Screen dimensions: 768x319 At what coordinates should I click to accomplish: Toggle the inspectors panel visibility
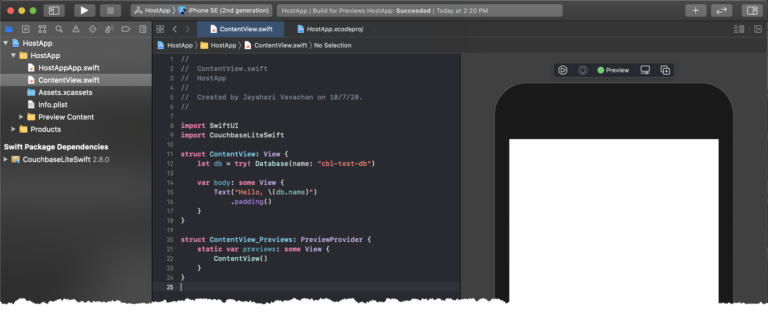[x=752, y=11]
